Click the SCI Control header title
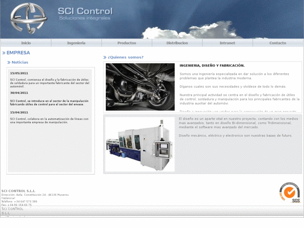 (85, 11)
